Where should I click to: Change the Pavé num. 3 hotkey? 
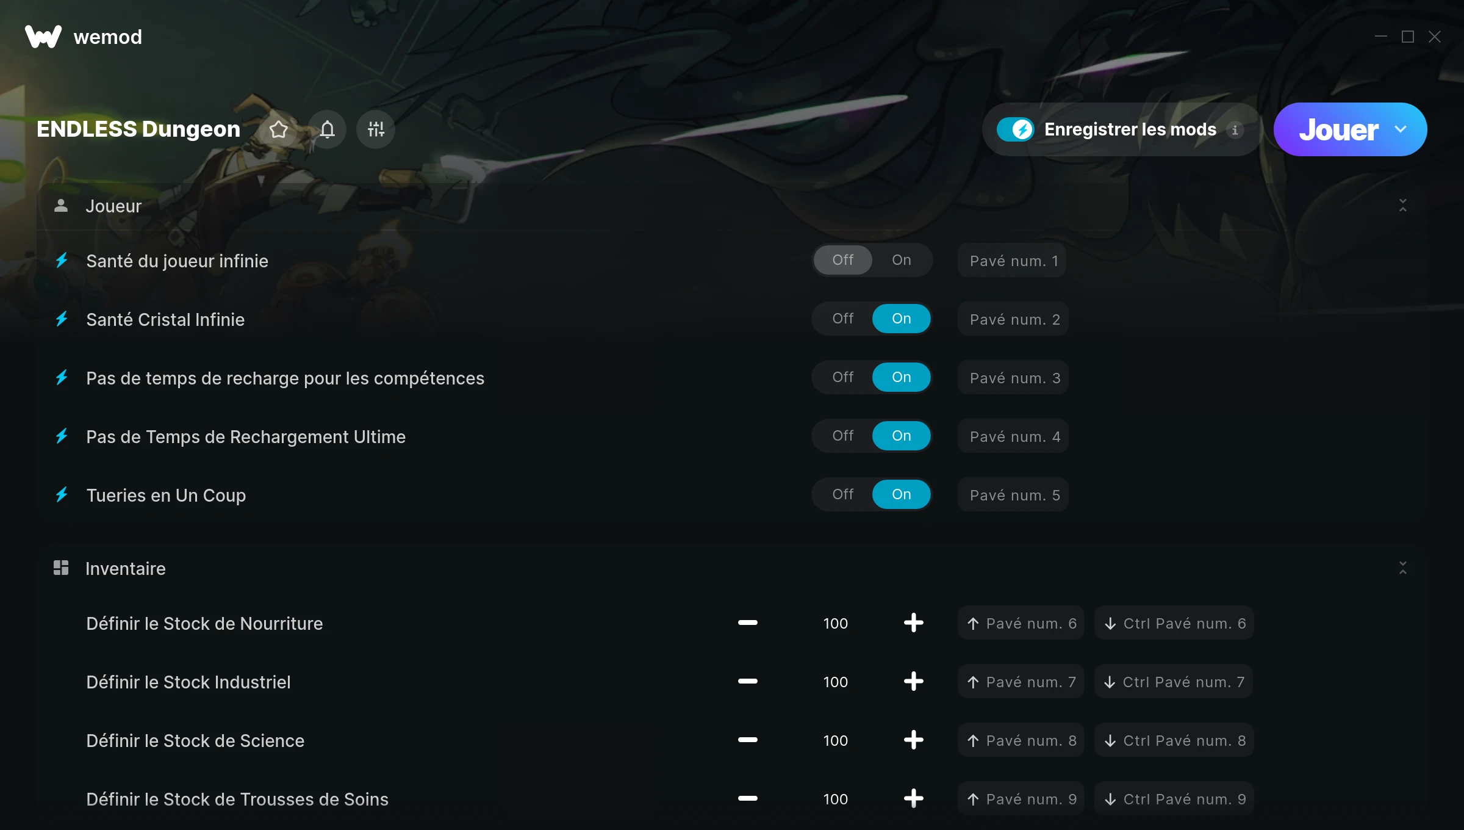(x=1013, y=378)
